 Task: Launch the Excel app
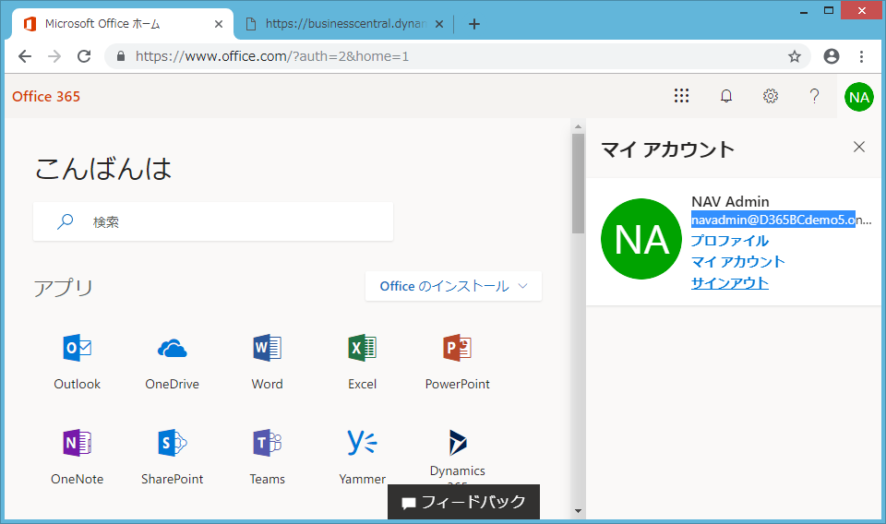362,362
